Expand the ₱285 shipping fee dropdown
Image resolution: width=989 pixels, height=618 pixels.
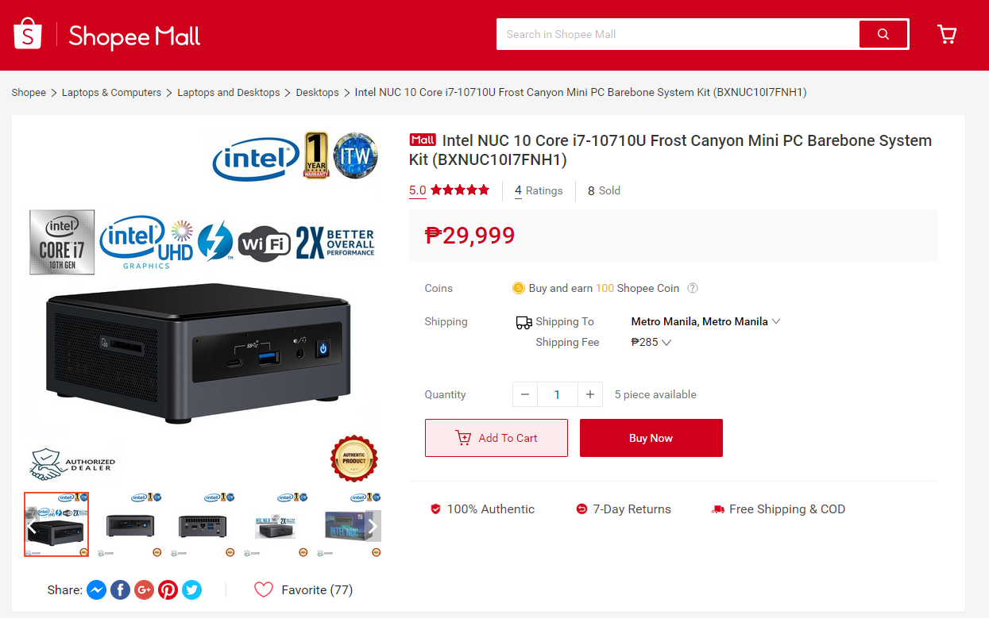(x=651, y=342)
